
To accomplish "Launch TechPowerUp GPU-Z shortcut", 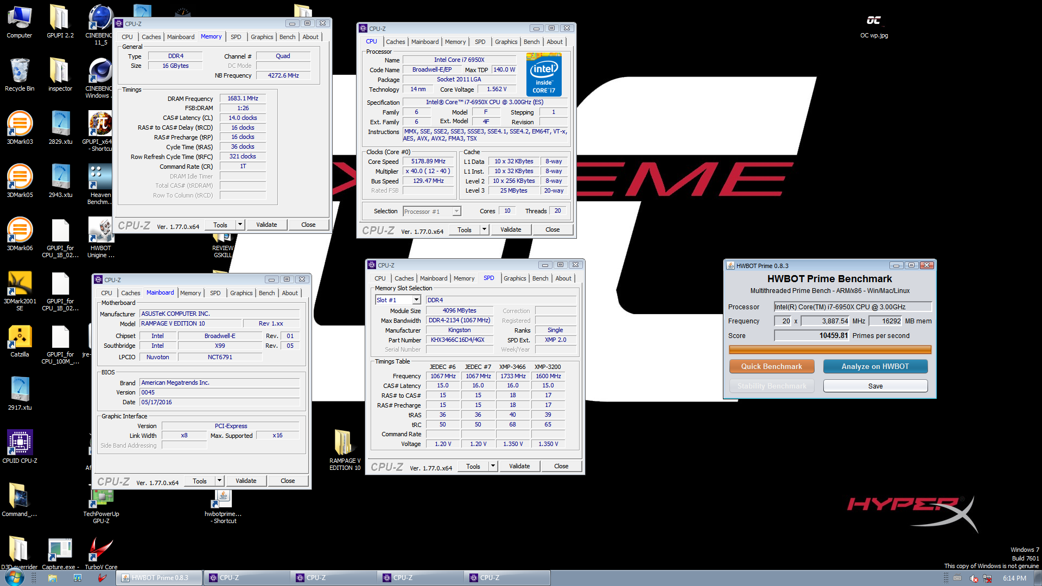I will (x=101, y=507).
